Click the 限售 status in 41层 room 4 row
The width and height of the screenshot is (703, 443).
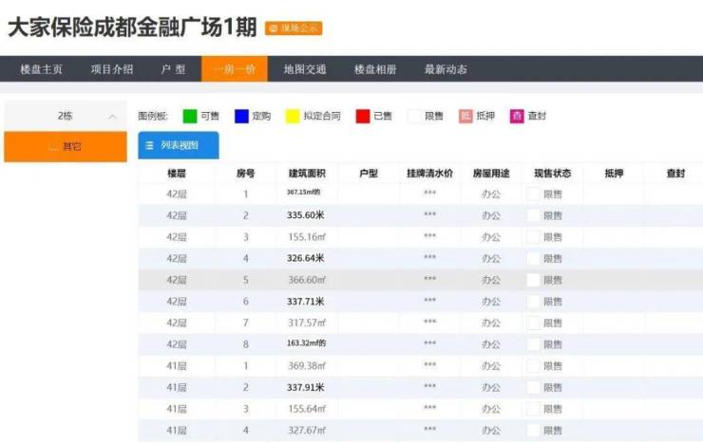point(553,430)
